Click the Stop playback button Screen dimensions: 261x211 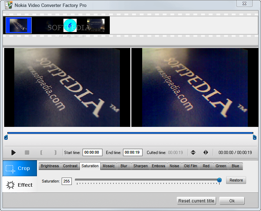point(27,152)
